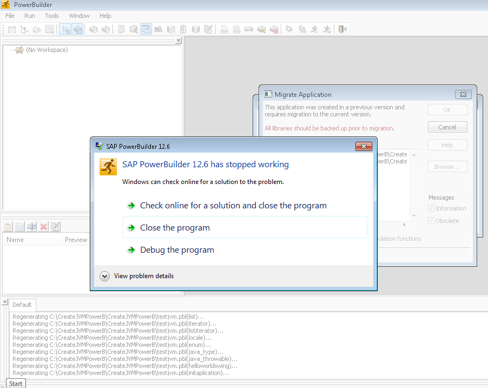
Task: Select the Start tab at bottom
Action: 16,384
